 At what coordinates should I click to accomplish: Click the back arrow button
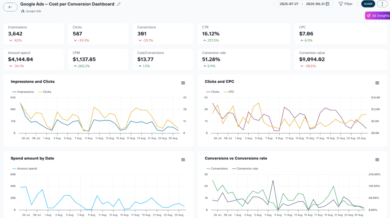click(10, 7)
